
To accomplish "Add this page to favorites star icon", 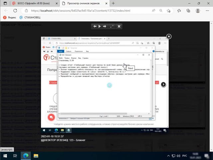I will tap(171, 11).
